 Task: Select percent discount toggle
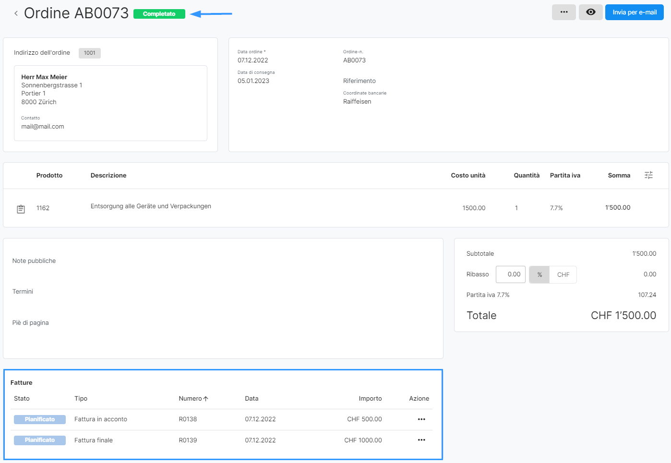[539, 275]
